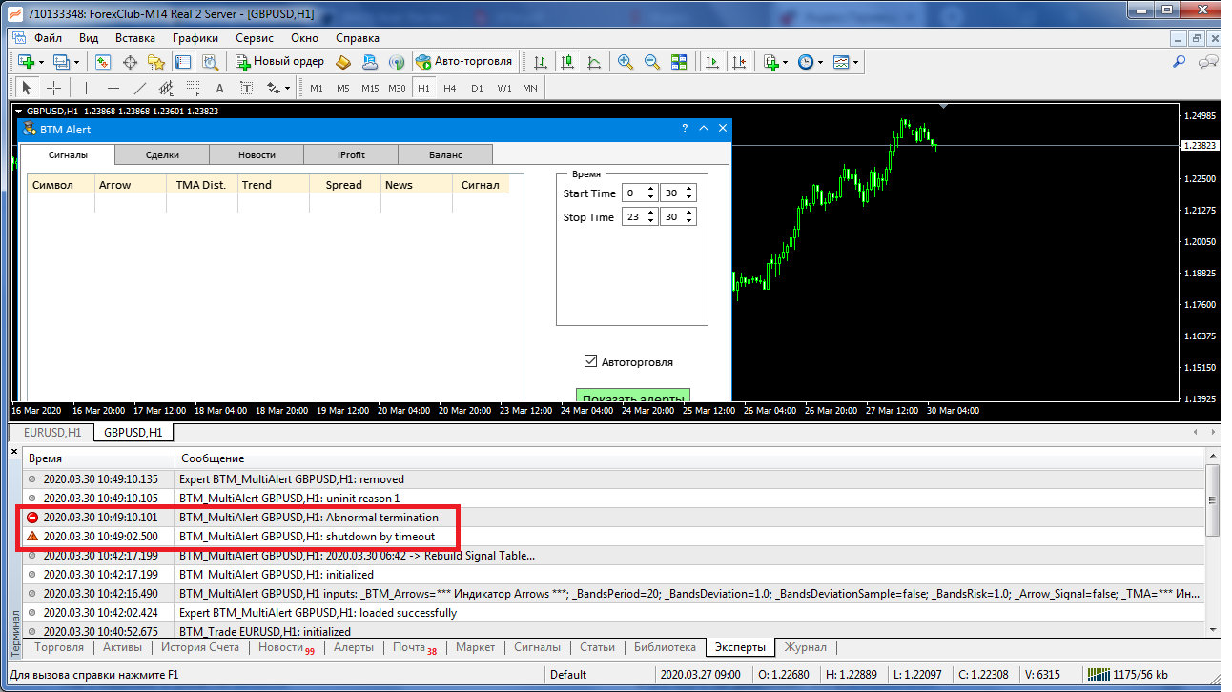Select the vertical line drawing tool
The height and width of the screenshot is (692, 1232).
pos(86,88)
